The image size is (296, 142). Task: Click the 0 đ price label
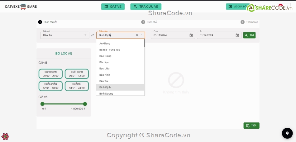point(44,109)
